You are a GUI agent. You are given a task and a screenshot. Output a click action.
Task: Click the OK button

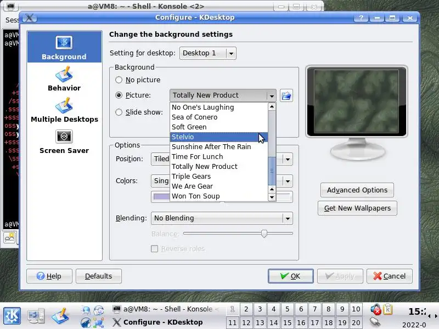[291, 276]
